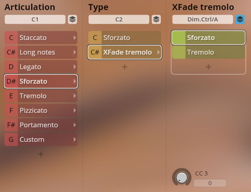Expand the XFade tremolo type arrow
Viewport: 251px width, 192px height.
tap(158, 52)
